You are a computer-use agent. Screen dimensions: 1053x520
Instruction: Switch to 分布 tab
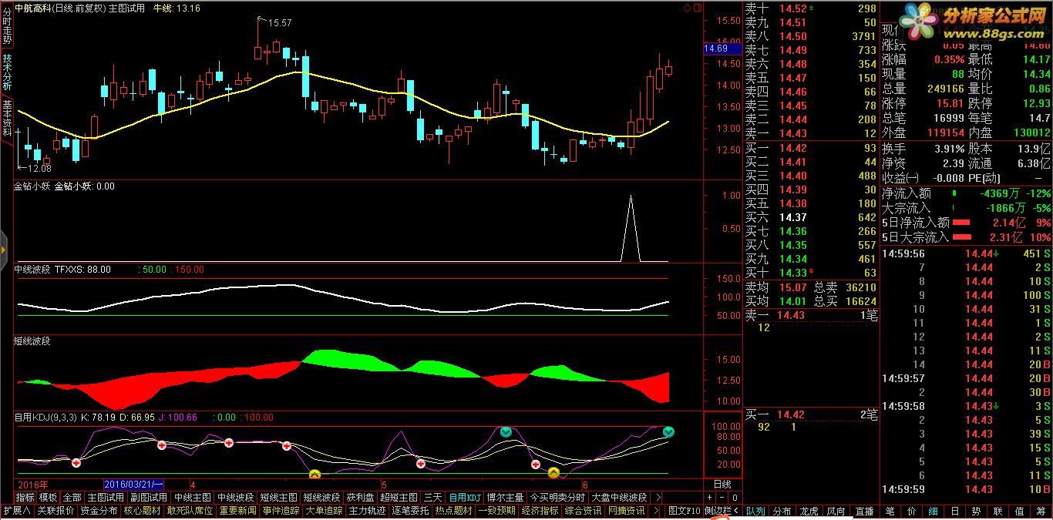(782, 511)
